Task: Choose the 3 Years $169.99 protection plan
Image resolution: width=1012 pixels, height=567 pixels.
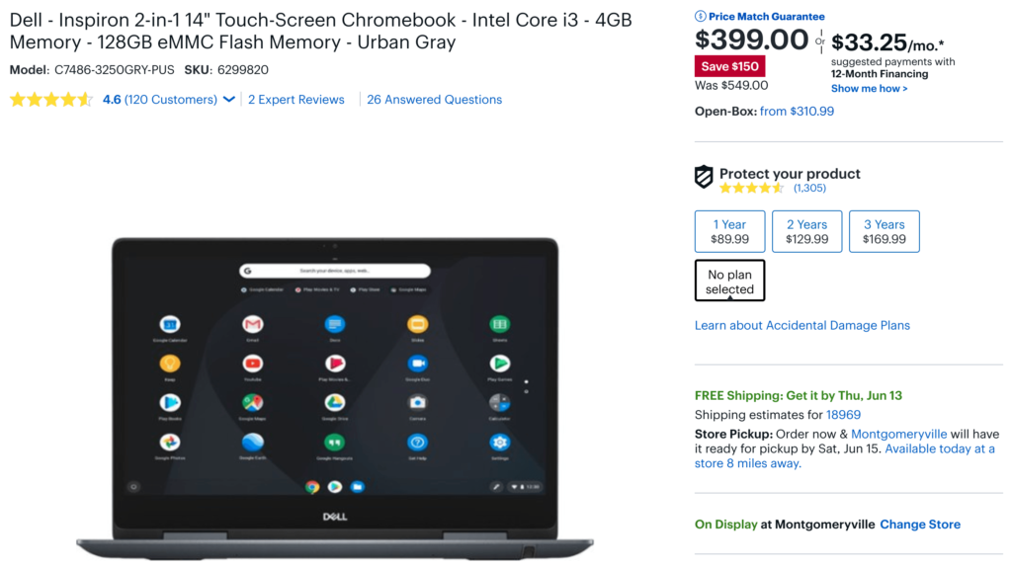Action: [885, 231]
